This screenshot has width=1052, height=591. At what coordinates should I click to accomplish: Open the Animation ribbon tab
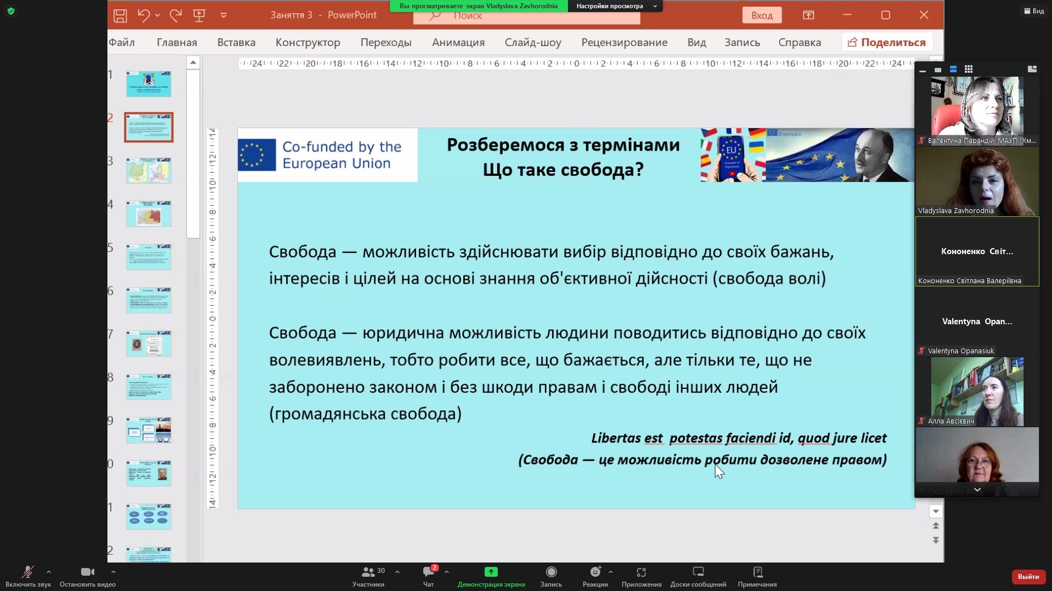click(458, 42)
